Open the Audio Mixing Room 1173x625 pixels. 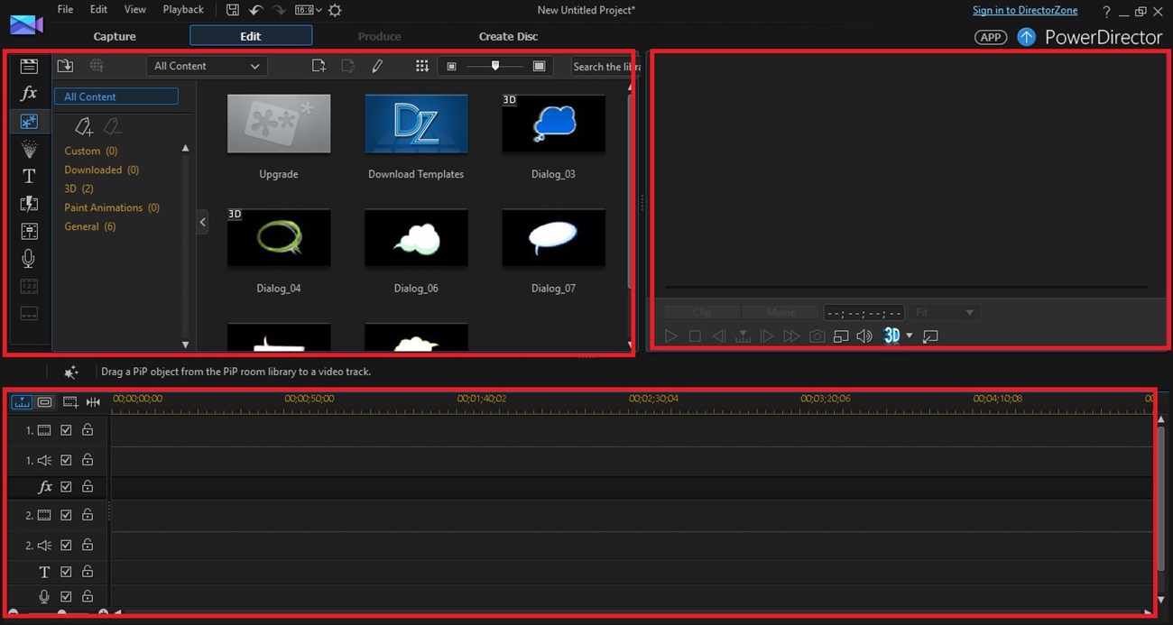[29, 232]
